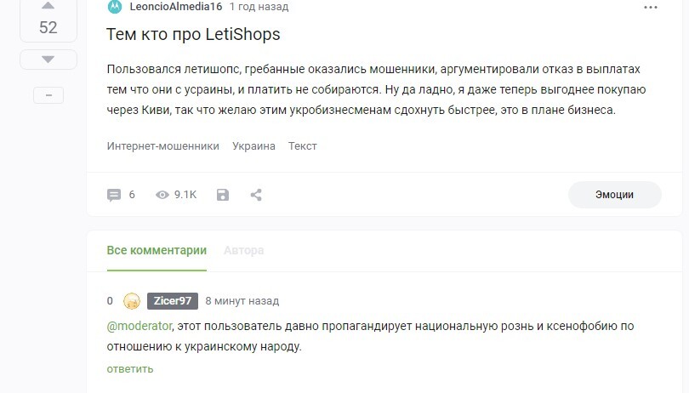Click the eye views counter icon
This screenshot has width=689, height=393.
[162, 195]
